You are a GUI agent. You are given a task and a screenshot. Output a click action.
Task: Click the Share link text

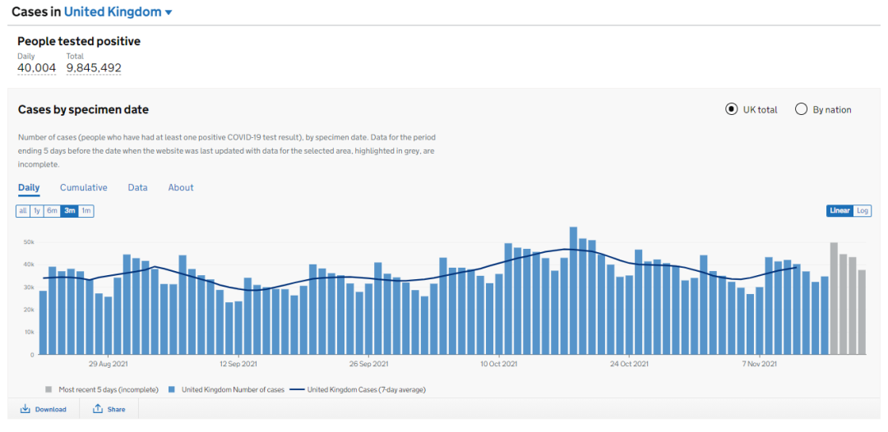coord(116,409)
